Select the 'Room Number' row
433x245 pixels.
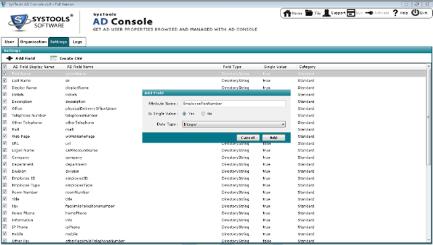coord(214,192)
